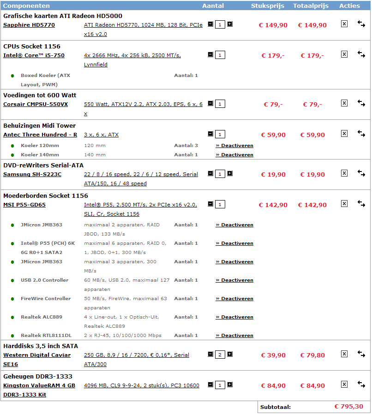Increase quantity of Kingston ValueRAM kit
This screenshot has width=372, height=414.
coord(230,384)
